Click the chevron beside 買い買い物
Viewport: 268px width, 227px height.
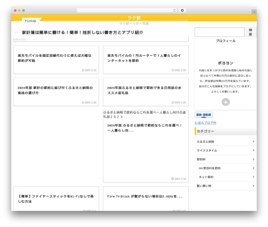(x=254, y=186)
